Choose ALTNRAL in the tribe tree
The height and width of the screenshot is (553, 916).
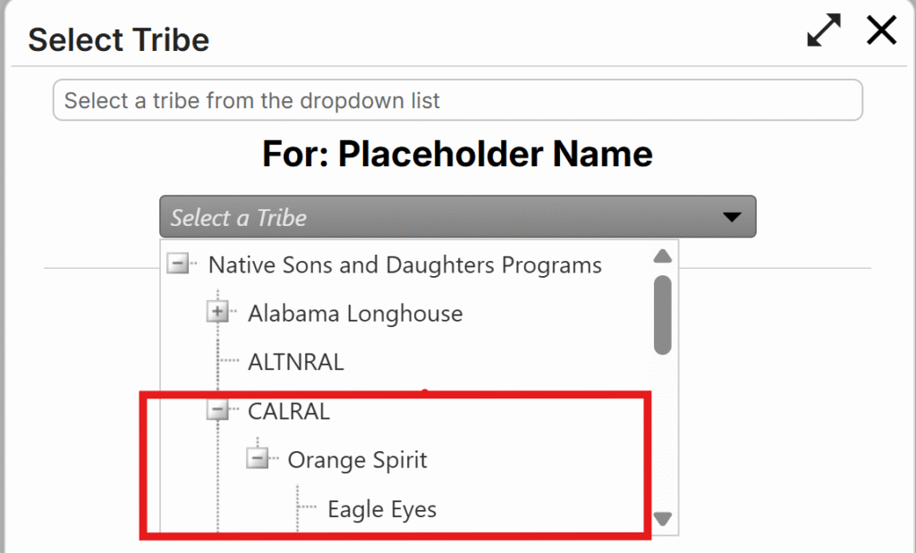[295, 363]
